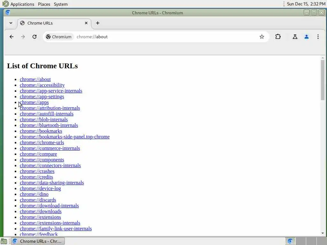The width and height of the screenshot is (327, 245).
Task: Open the three-dot Chromium menu
Action: [318, 37]
